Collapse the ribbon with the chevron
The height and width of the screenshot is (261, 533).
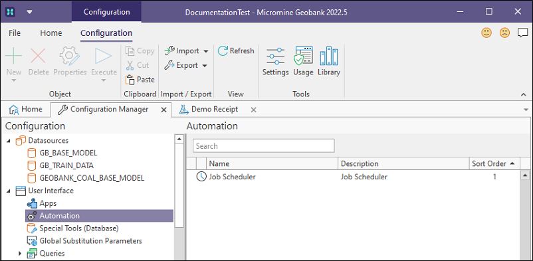[523, 94]
